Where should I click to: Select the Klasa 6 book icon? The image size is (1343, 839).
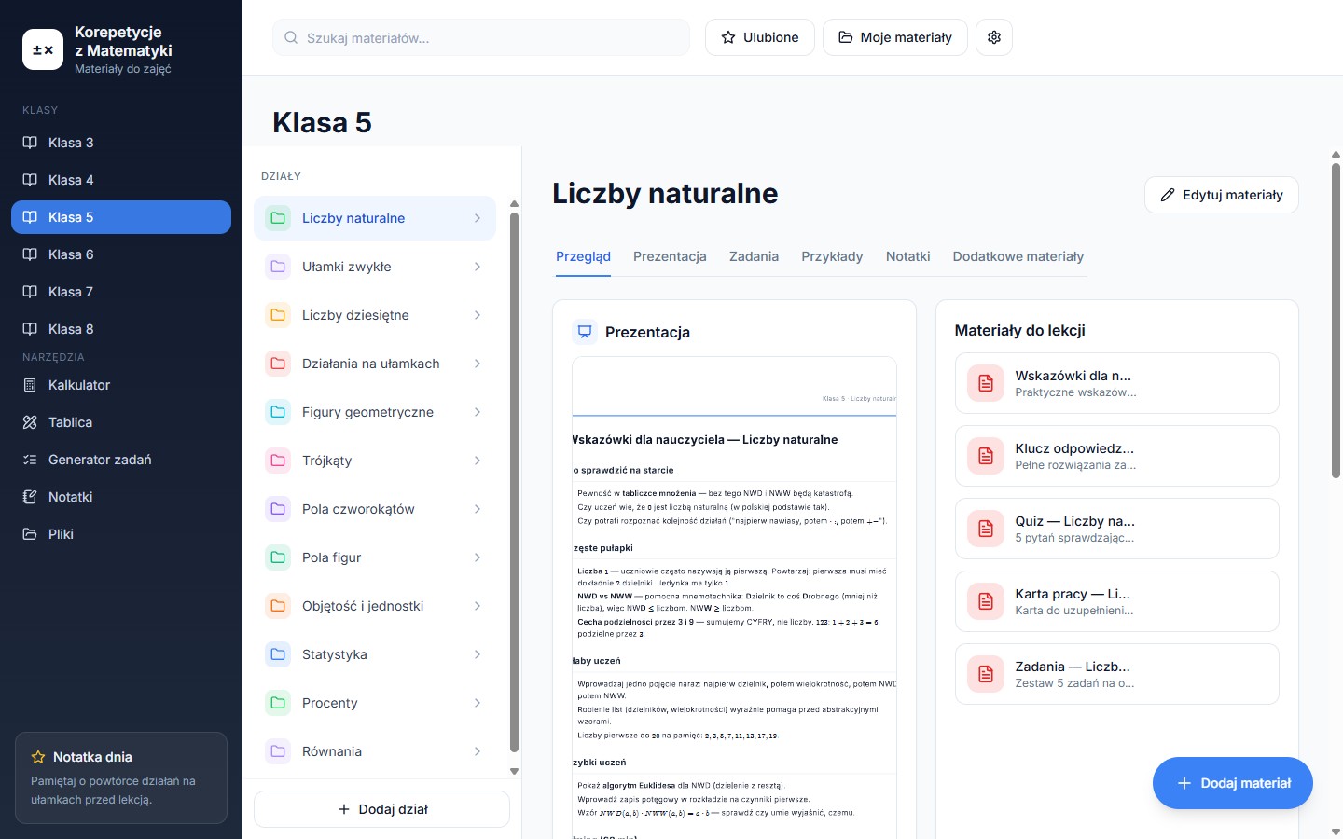click(30, 254)
